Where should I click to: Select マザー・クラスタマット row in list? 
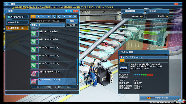(x=53, y=81)
